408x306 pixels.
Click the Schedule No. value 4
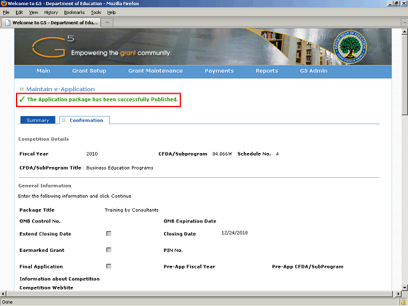point(277,154)
